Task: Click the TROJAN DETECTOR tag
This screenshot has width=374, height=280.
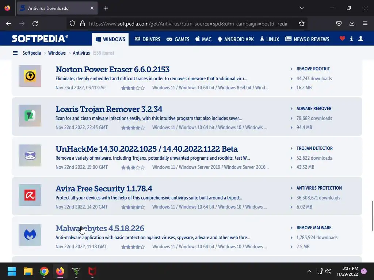Action: tap(314, 148)
